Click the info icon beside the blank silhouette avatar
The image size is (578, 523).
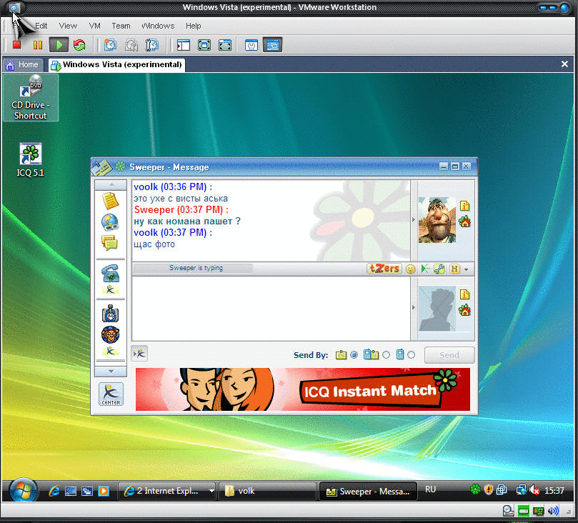click(x=465, y=294)
